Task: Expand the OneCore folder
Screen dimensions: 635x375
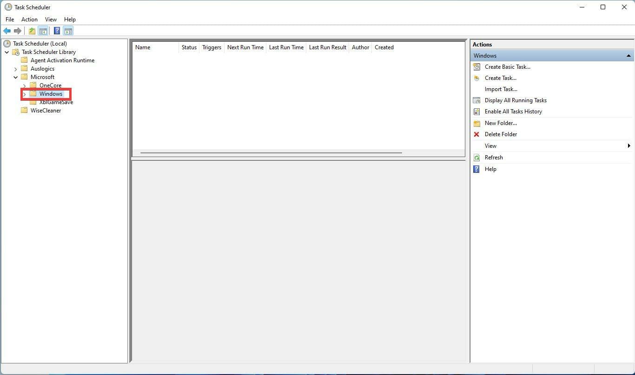Action: [x=24, y=86]
